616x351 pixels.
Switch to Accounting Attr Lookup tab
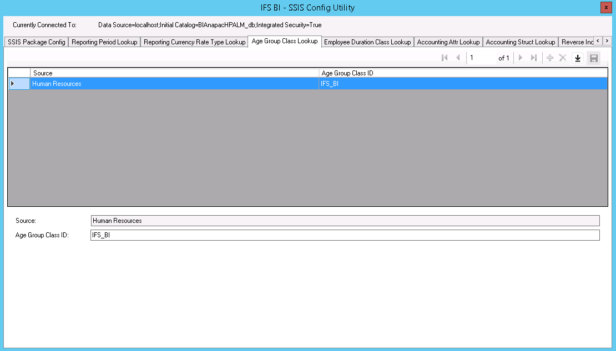pos(448,42)
